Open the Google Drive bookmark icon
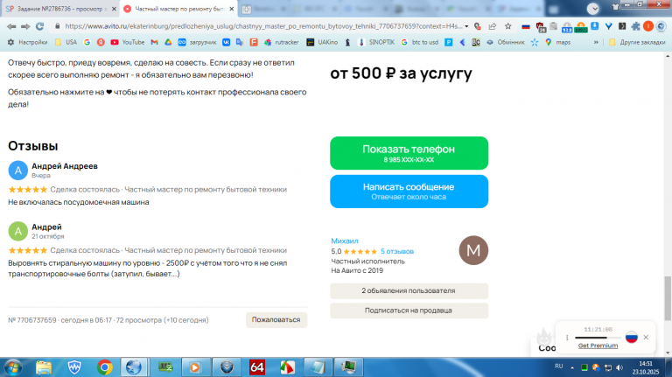This screenshot has width=672, height=377. tap(168, 42)
